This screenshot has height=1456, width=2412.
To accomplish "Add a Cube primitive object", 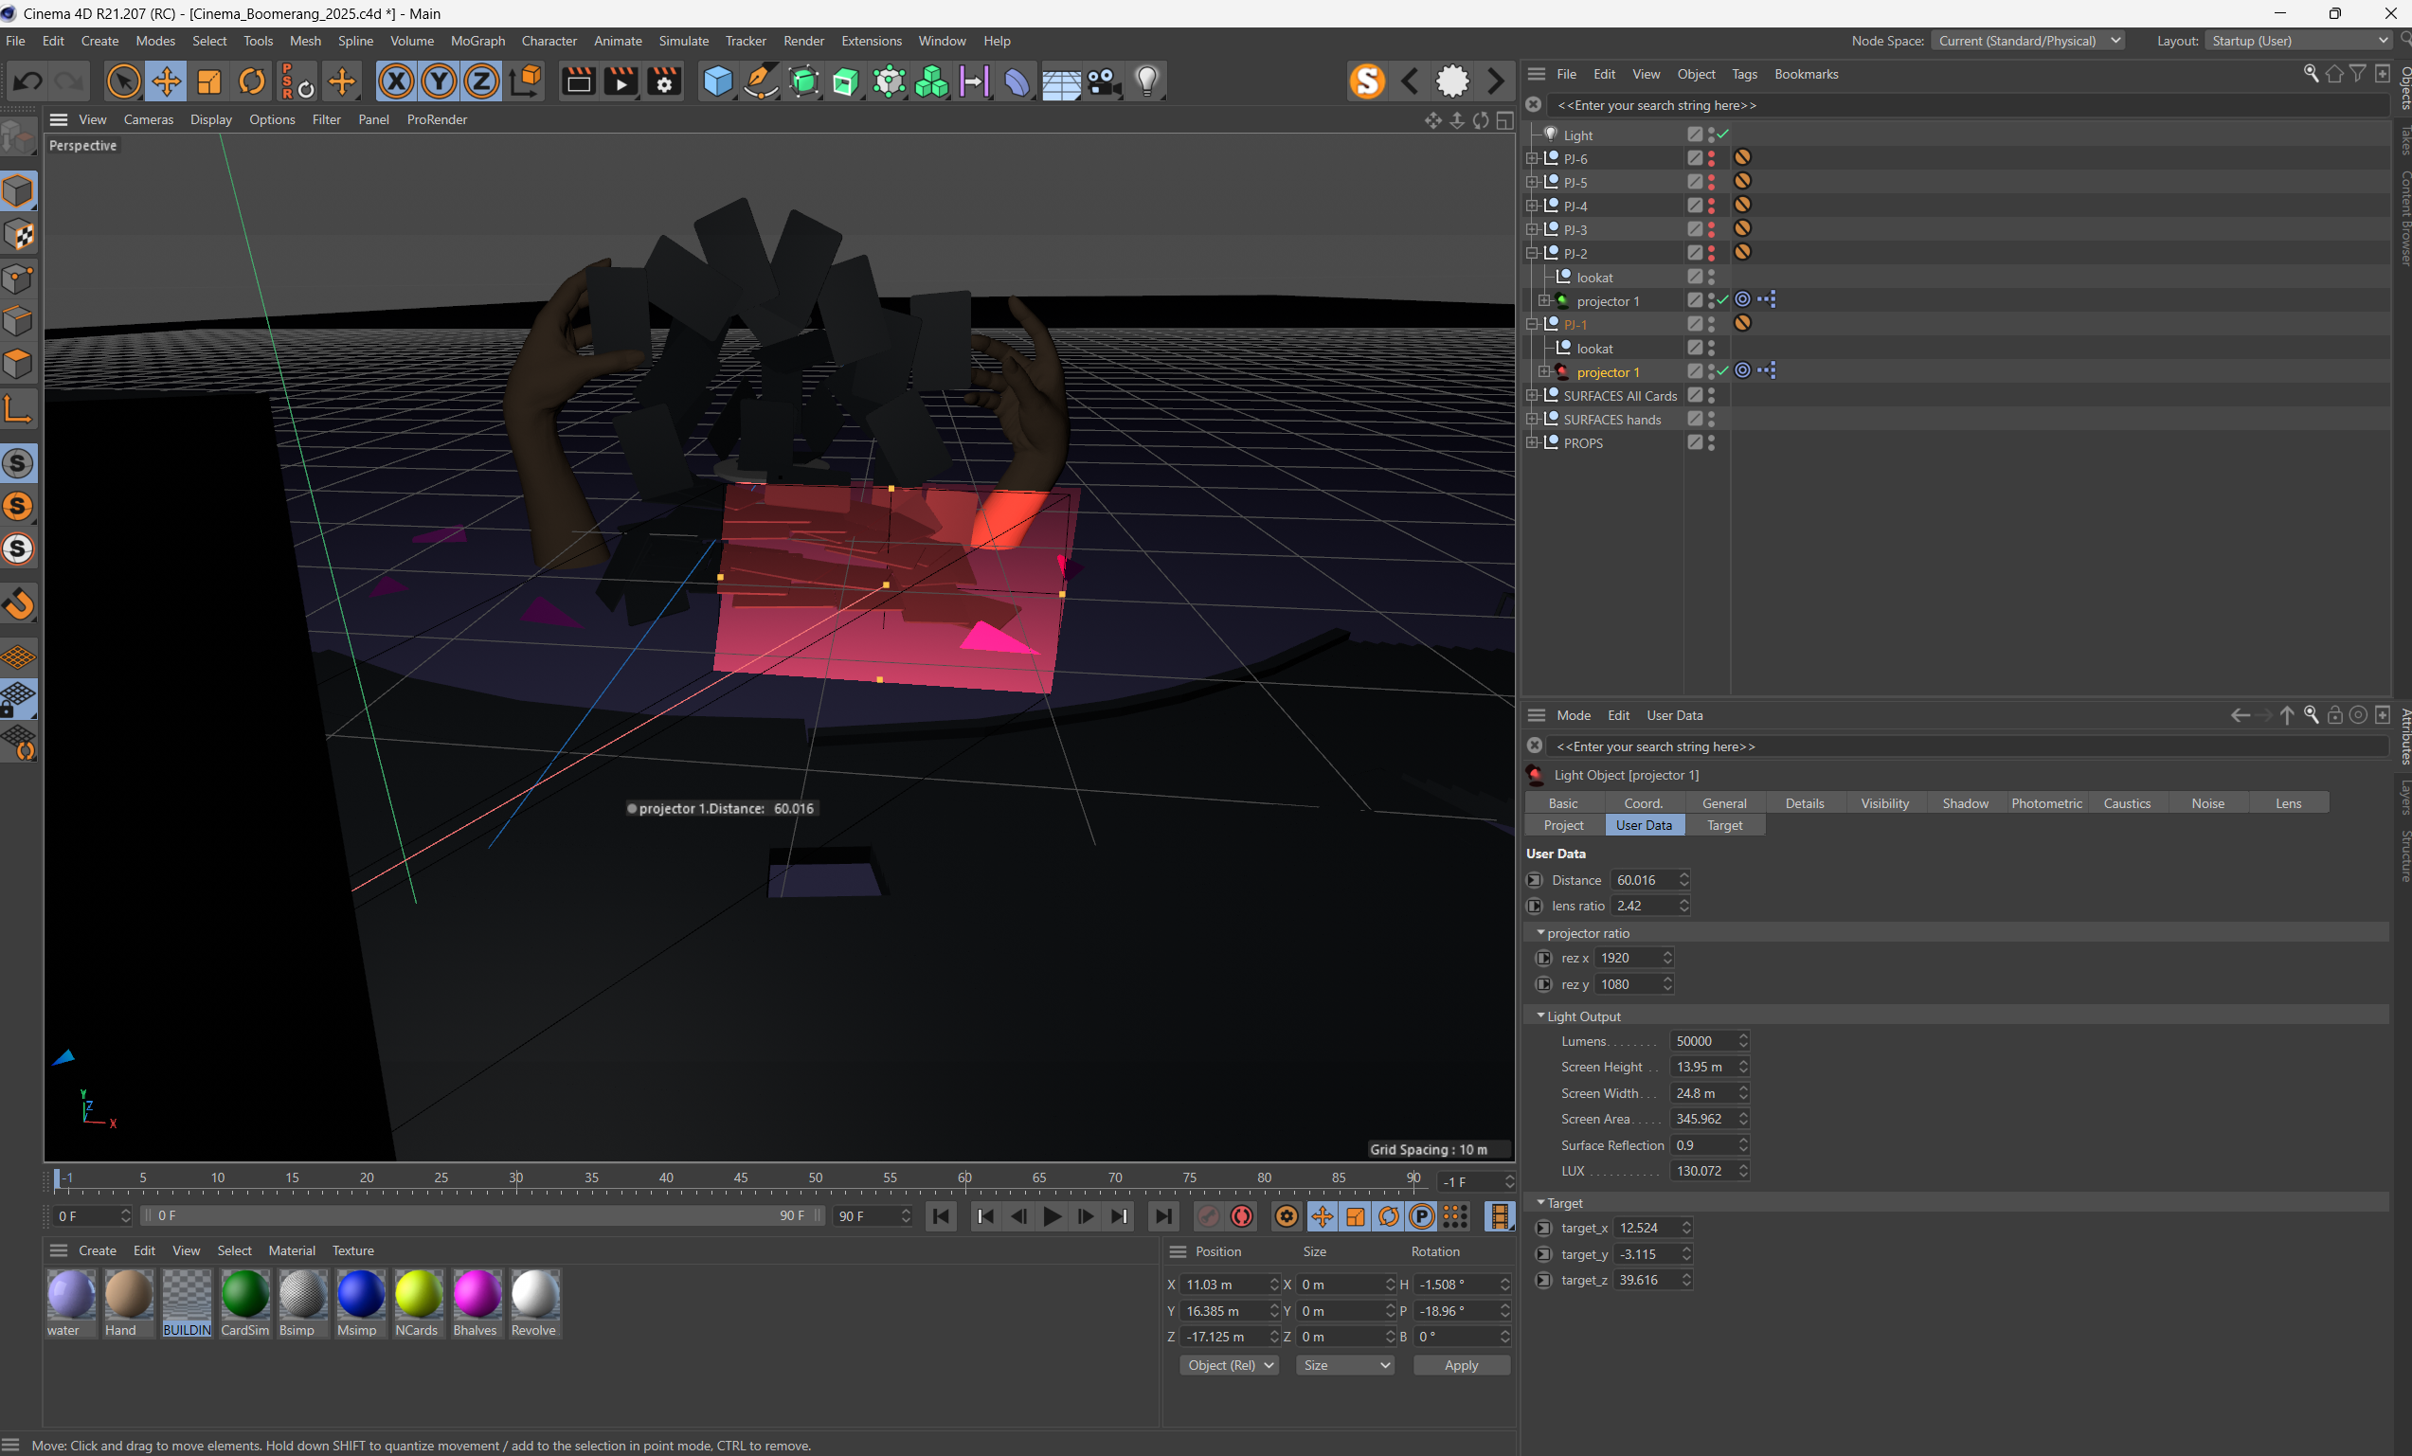I will point(717,81).
